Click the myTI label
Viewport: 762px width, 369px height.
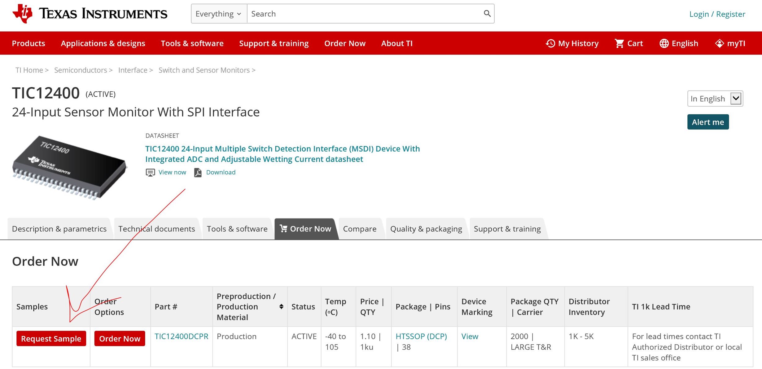point(736,43)
